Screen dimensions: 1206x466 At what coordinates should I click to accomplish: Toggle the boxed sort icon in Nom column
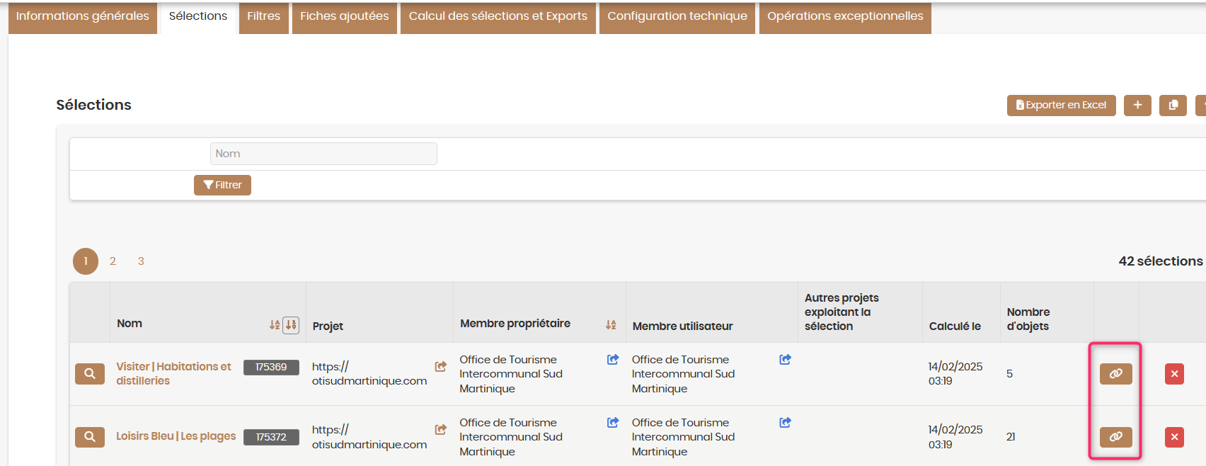[x=291, y=324]
